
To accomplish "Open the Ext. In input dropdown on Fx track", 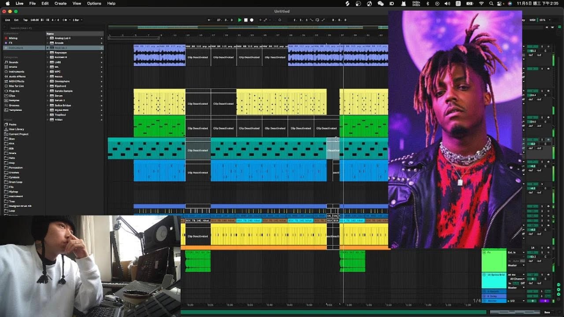I will (516, 252).
